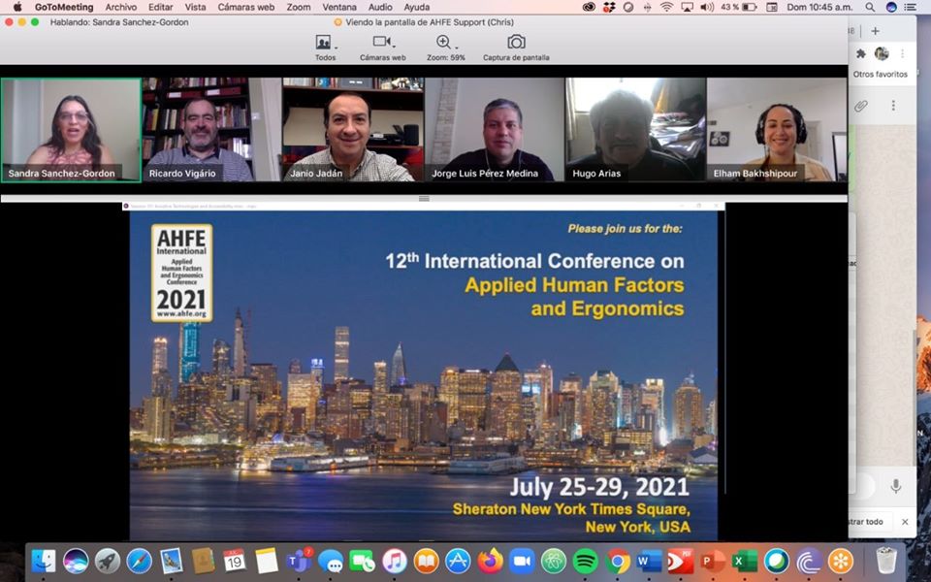The image size is (931, 582).
Task: Select Jorge Luis Pérez Medina's video thumbnail
Action: (x=494, y=129)
